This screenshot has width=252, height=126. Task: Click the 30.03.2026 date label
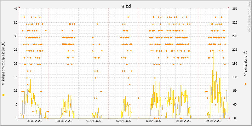(34, 121)
